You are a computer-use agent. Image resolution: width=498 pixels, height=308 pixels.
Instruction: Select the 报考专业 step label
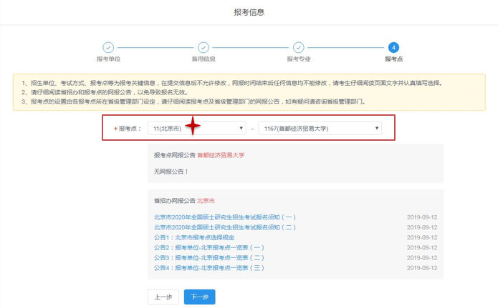point(298,59)
